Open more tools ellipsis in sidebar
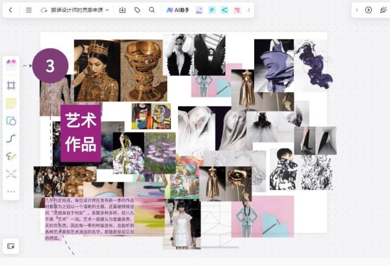The width and height of the screenshot is (390, 266). (x=11, y=191)
